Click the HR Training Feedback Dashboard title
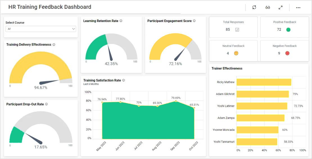Viewport: 312px width, 159px height. (x=50, y=7)
